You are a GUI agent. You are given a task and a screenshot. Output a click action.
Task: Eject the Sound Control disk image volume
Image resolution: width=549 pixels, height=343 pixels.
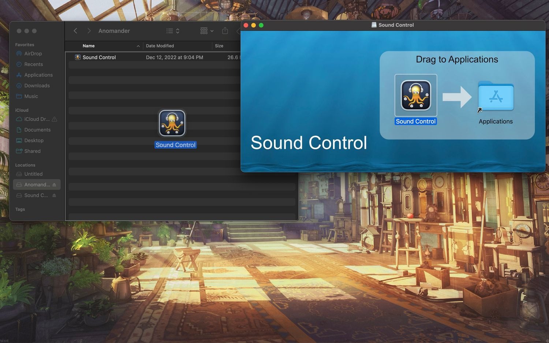(x=54, y=195)
